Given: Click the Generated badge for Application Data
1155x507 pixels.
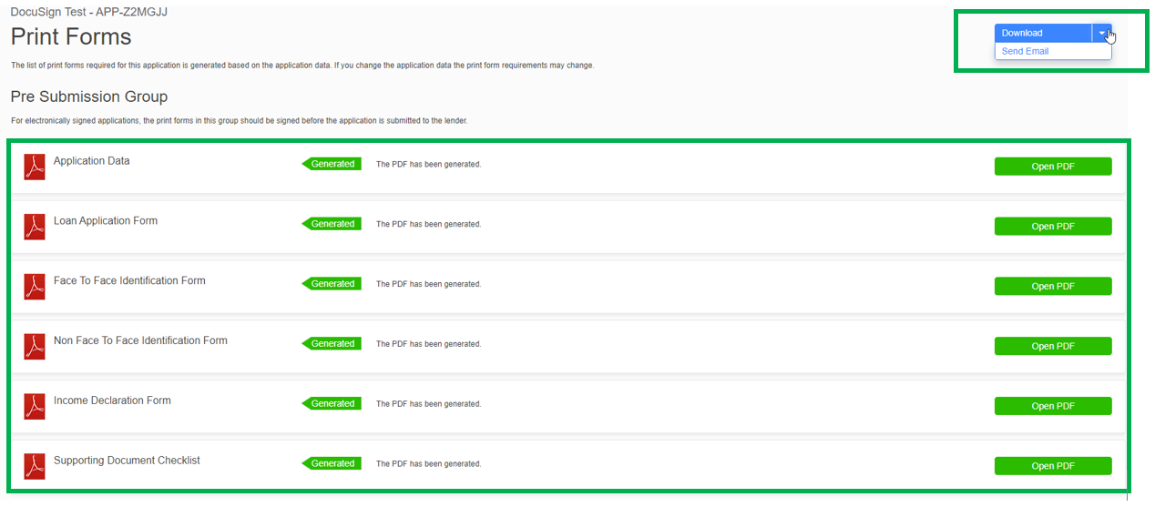Looking at the screenshot, I should click(x=332, y=164).
